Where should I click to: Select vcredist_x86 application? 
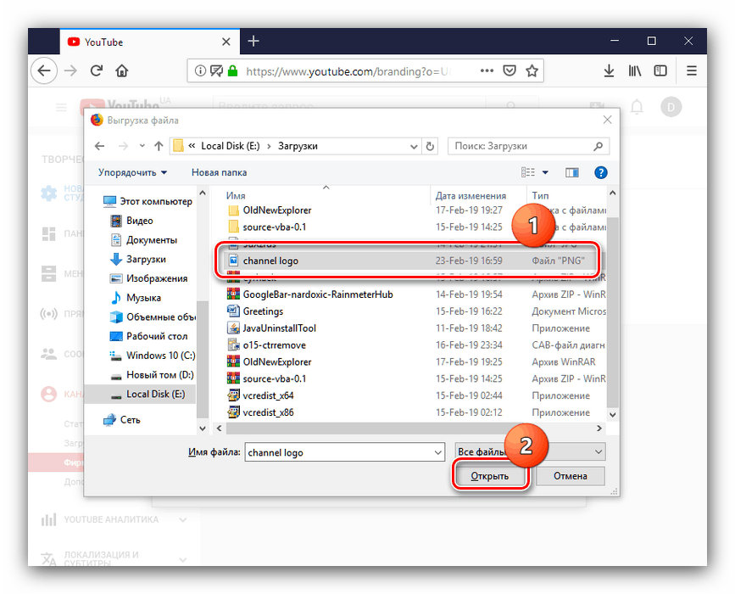(x=415, y=412)
